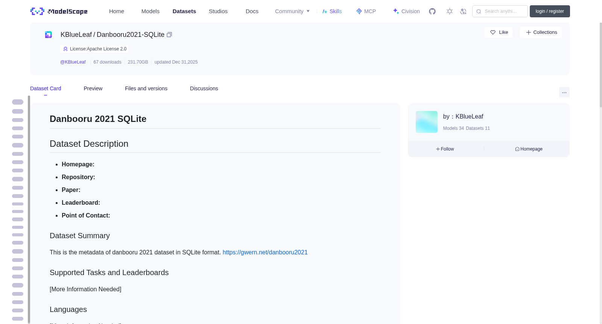The width and height of the screenshot is (602, 324).
Task: Expand the Community dropdown menu
Action: pyautogui.click(x=292, y=11)
